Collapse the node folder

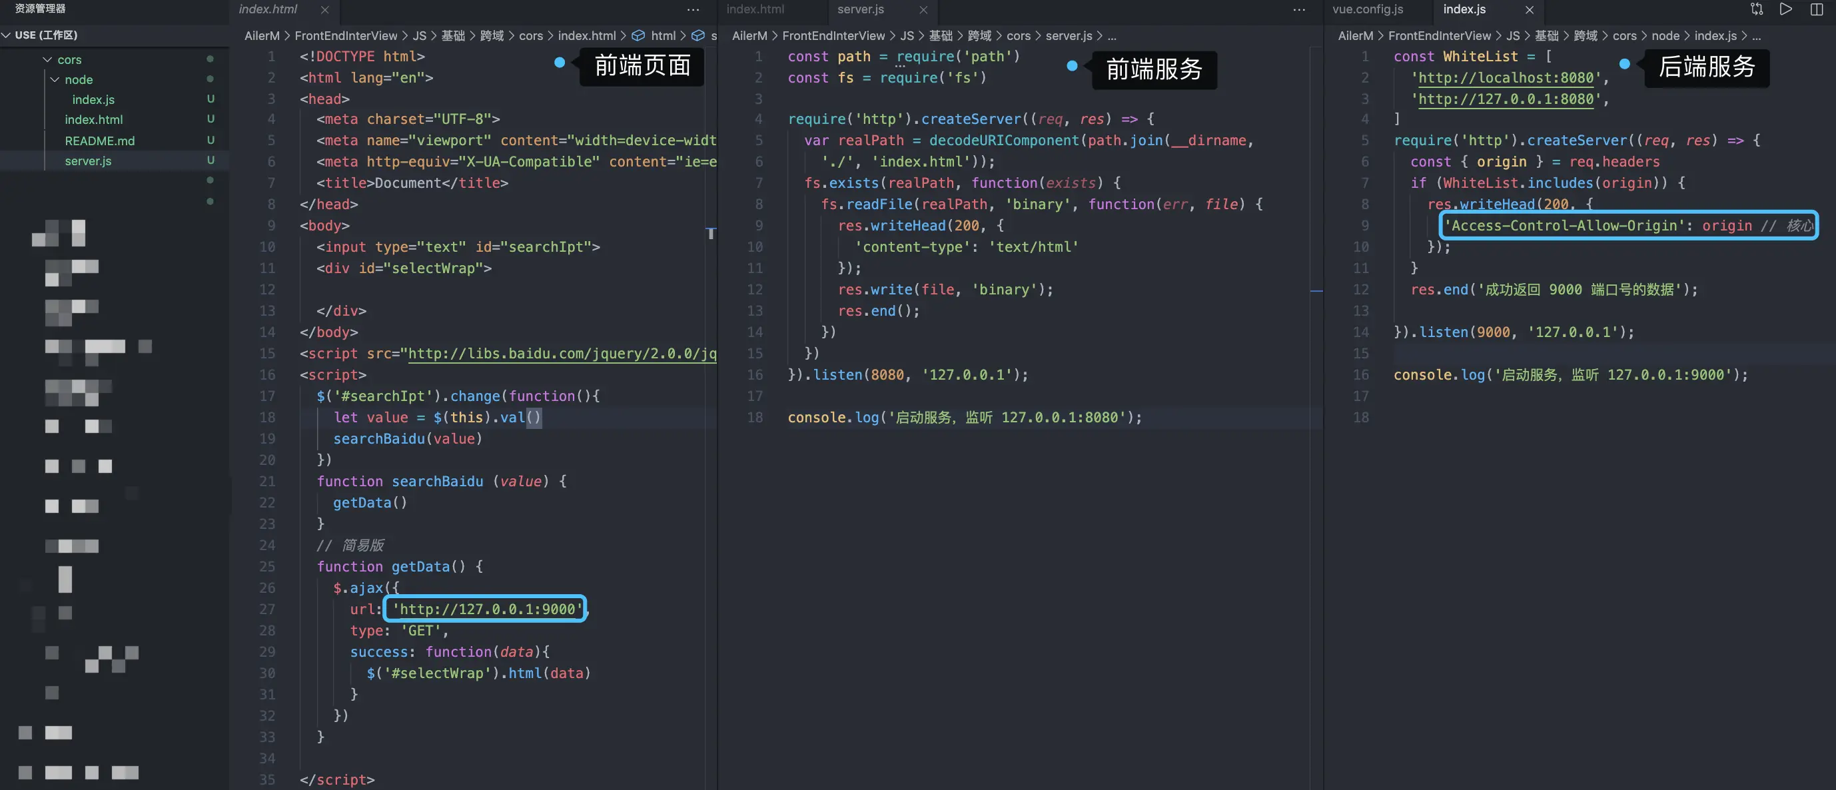tap(55, 80)
